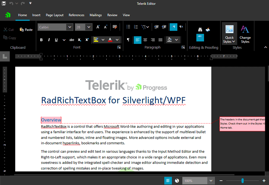Viewport: 269px width, 185px height.
Task: Open the green Progress application menu
Action: (8, 15)
